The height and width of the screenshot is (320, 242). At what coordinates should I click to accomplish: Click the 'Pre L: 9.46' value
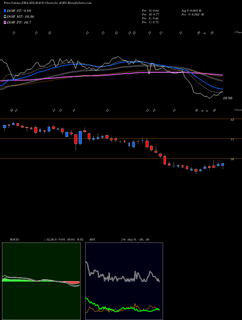pyautogui.click(x=151, y=18)
